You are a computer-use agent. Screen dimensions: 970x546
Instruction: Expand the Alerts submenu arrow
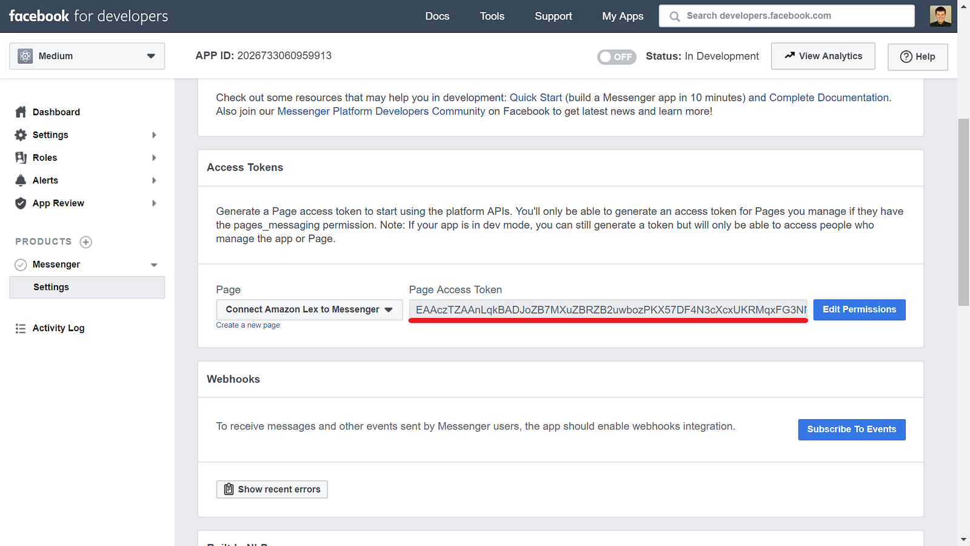point(154,180)
